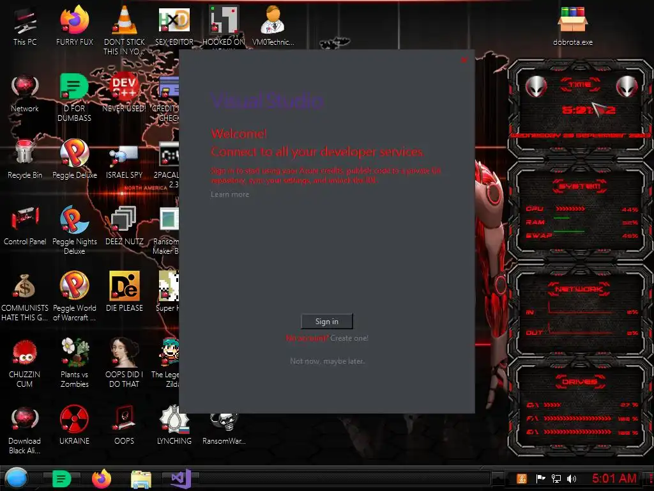Open the OOPS DID I DO THAT portrait icon
Image resolution: width=654 pixels, height=491 pixels.
click(125, 363)
